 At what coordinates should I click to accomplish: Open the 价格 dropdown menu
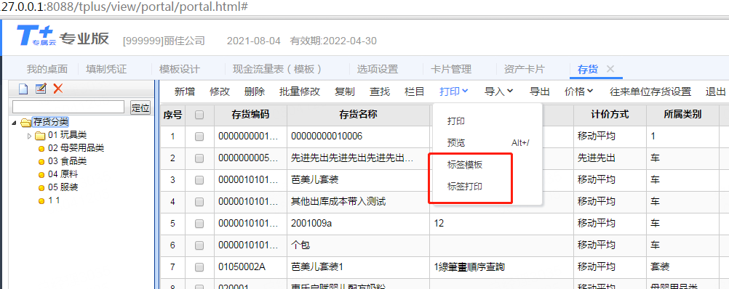[578, 91]
